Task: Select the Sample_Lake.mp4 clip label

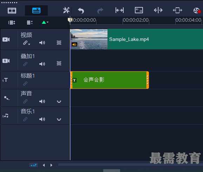Action: pyautogui.click(x=129, y=39)
